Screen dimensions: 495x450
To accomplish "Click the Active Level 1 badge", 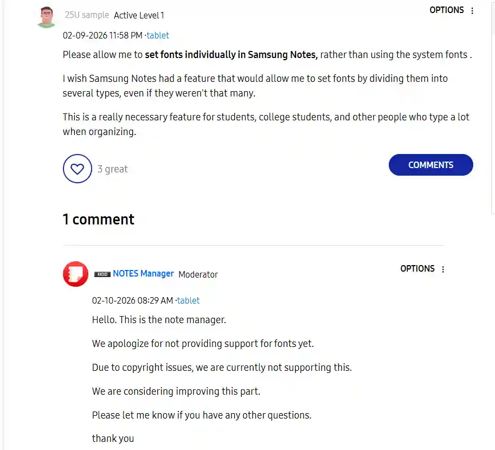I will (x=139, y=15).
